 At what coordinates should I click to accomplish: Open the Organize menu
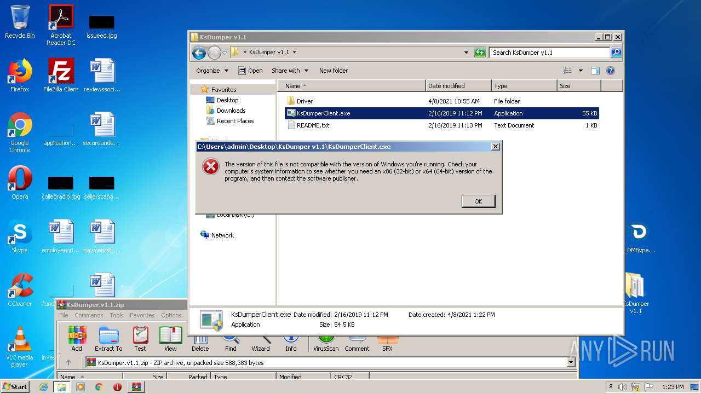click(212, 71)
